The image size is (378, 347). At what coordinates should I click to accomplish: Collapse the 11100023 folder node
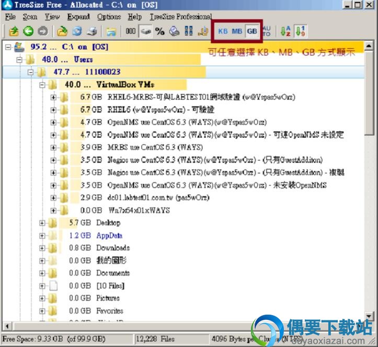click(31, 72)
